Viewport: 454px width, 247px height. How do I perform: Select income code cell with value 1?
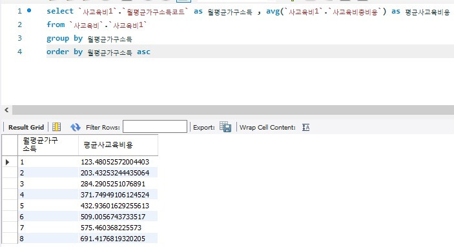[x=48, y=162]
